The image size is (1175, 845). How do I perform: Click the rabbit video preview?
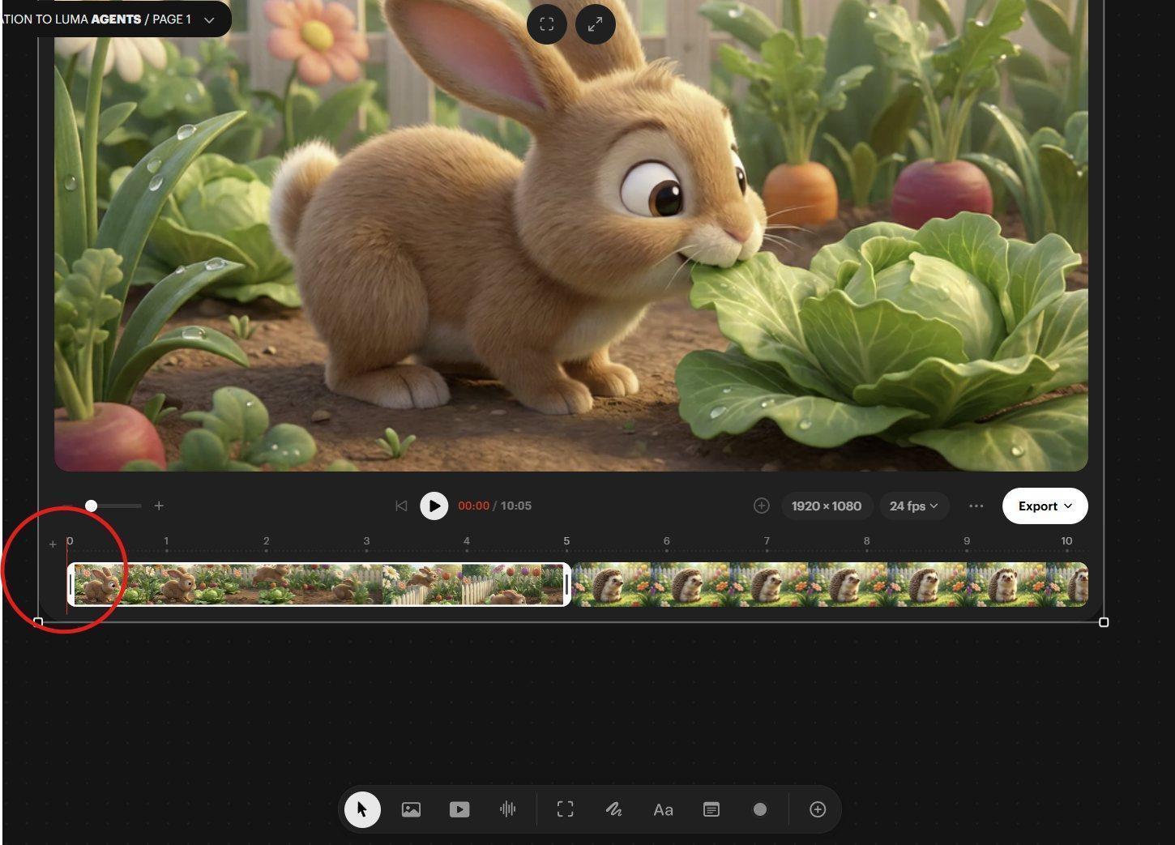click(570, 235)
